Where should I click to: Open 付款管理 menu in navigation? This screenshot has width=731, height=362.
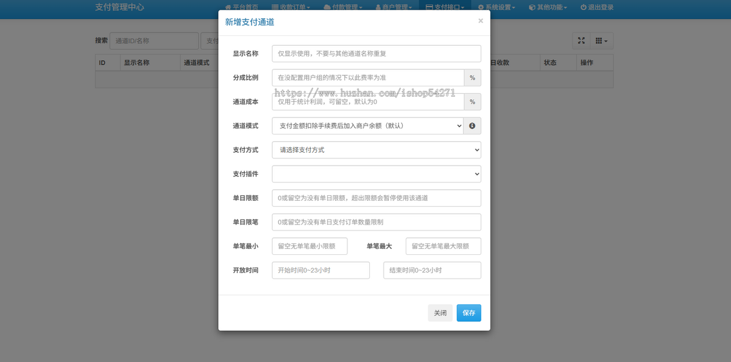344,7
